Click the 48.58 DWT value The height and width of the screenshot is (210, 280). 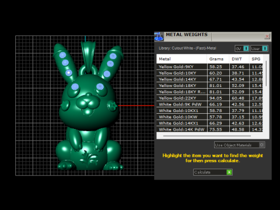(238, 129)
